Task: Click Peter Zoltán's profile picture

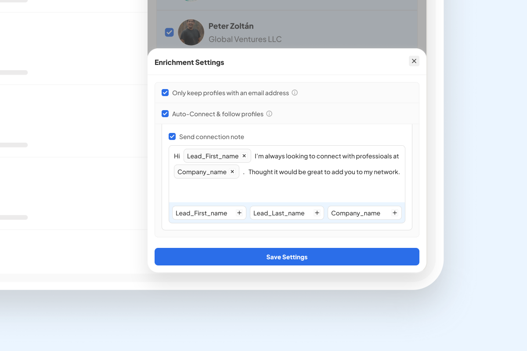Action: coord(191,32)
